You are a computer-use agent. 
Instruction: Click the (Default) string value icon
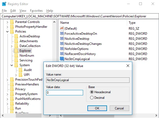click(62, 28)
